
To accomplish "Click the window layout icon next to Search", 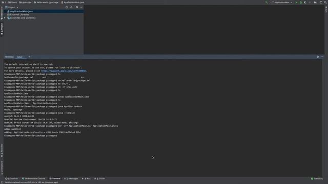I will click(x=321, y=2).
